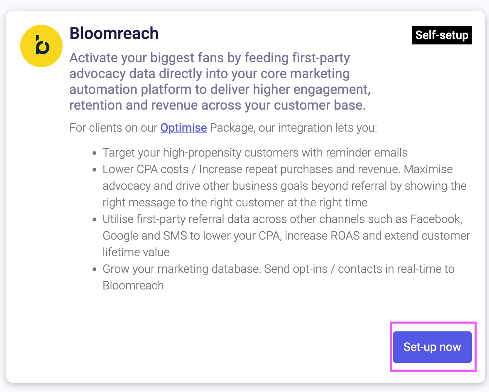Screen dimensions: 489x392
Task: Click the yellow Bloomreach logo icon
Action: pos(41,46)
